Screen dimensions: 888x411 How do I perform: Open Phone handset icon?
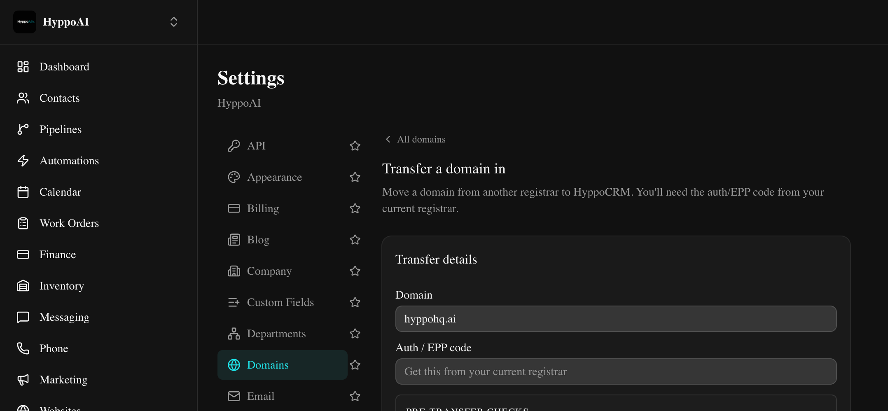tap(23, 348)
